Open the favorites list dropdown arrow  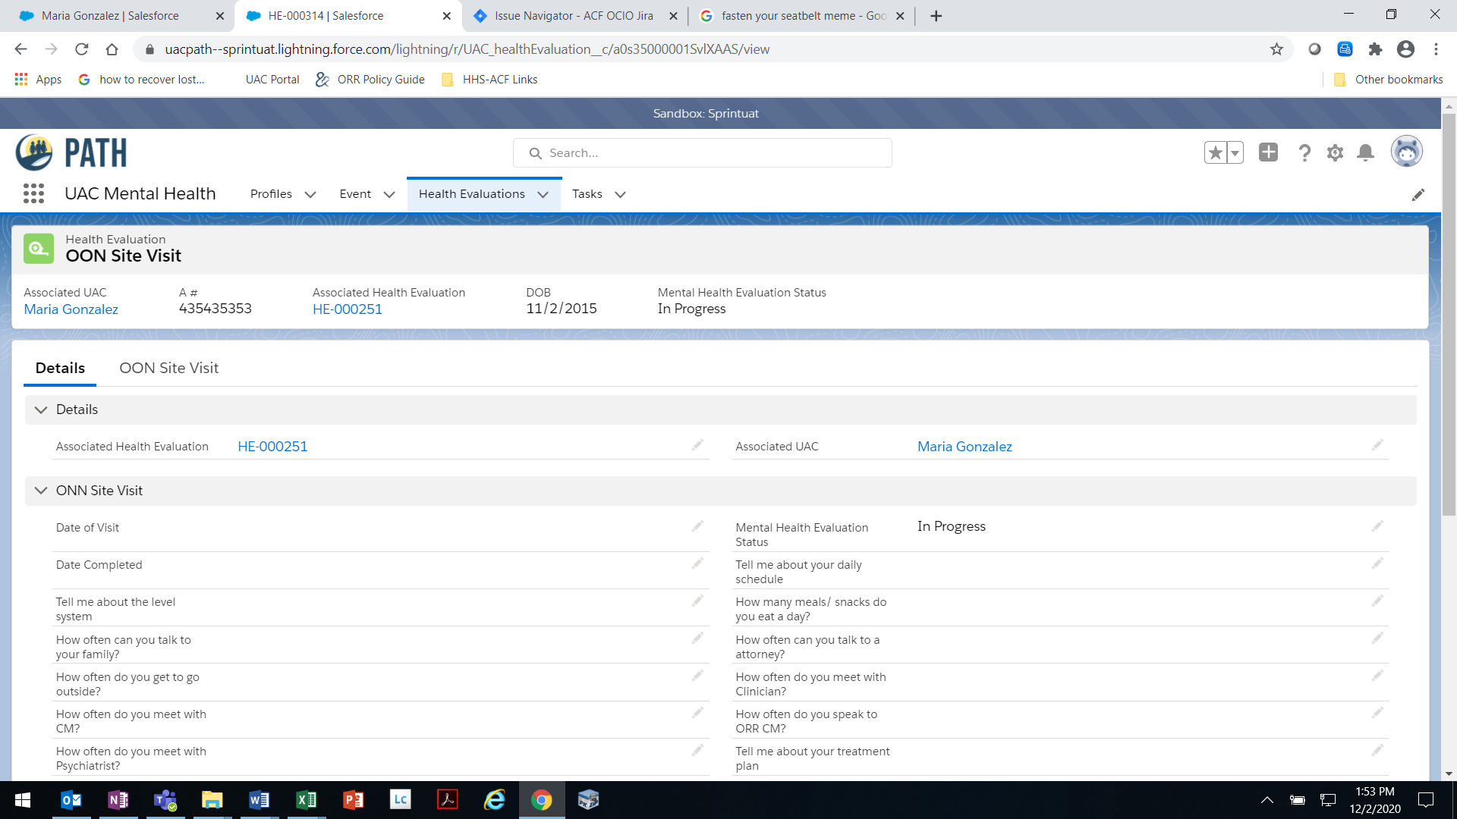(1235, 152)
